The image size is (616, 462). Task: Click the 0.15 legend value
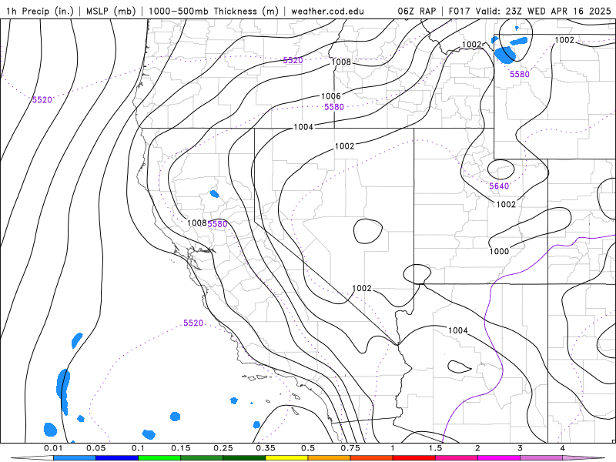(181, 448)
